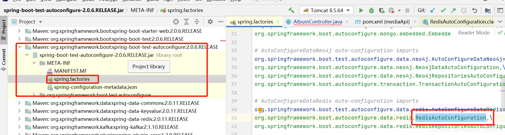505x135 pixels.
Task: Show Git history clock icon
Action: click(464, 10)
